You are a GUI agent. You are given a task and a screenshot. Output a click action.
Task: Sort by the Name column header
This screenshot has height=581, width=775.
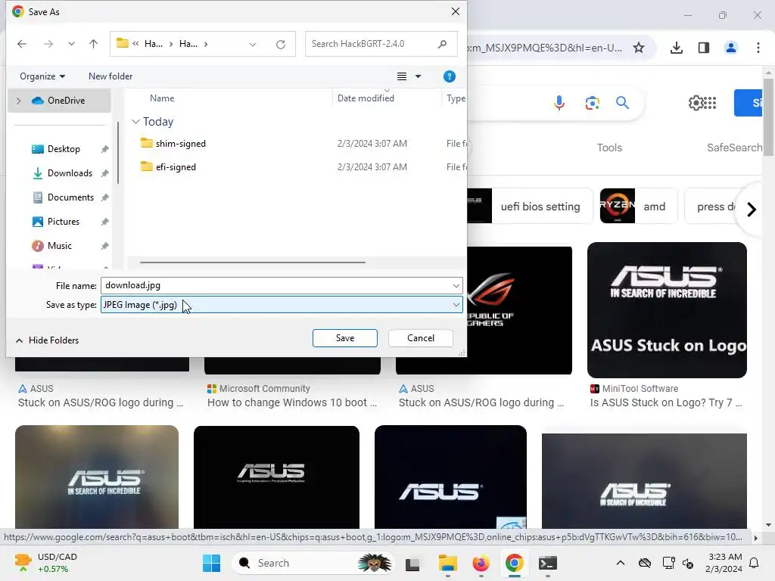(x=162, y=98)
